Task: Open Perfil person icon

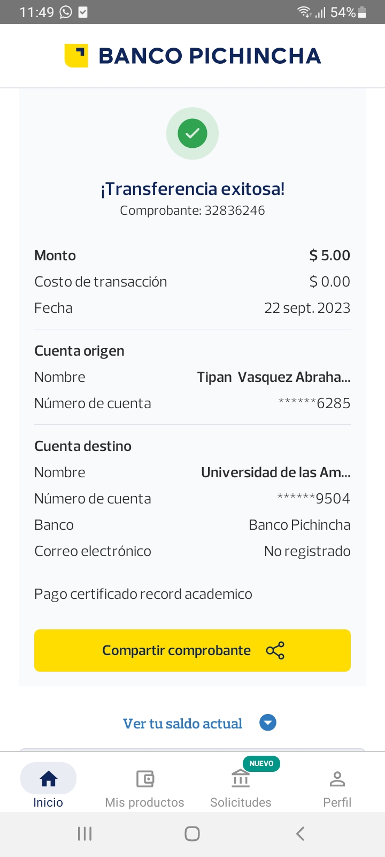Action: tap(337, 778)
